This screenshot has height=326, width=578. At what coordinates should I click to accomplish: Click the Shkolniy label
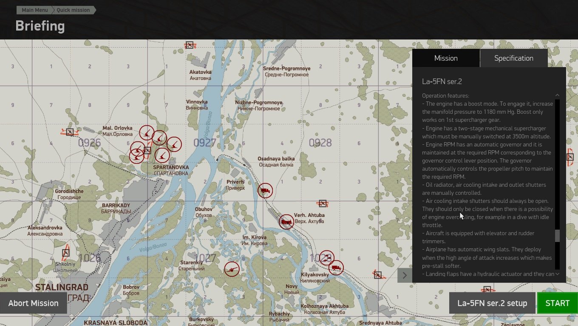pyautogui.click(x=65, y=267)
